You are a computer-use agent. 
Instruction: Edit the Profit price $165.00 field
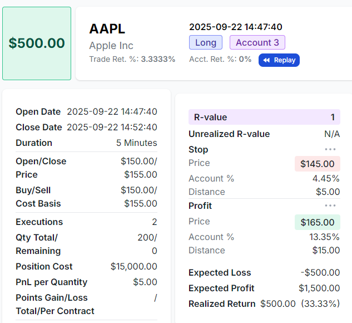click(317, 222)
